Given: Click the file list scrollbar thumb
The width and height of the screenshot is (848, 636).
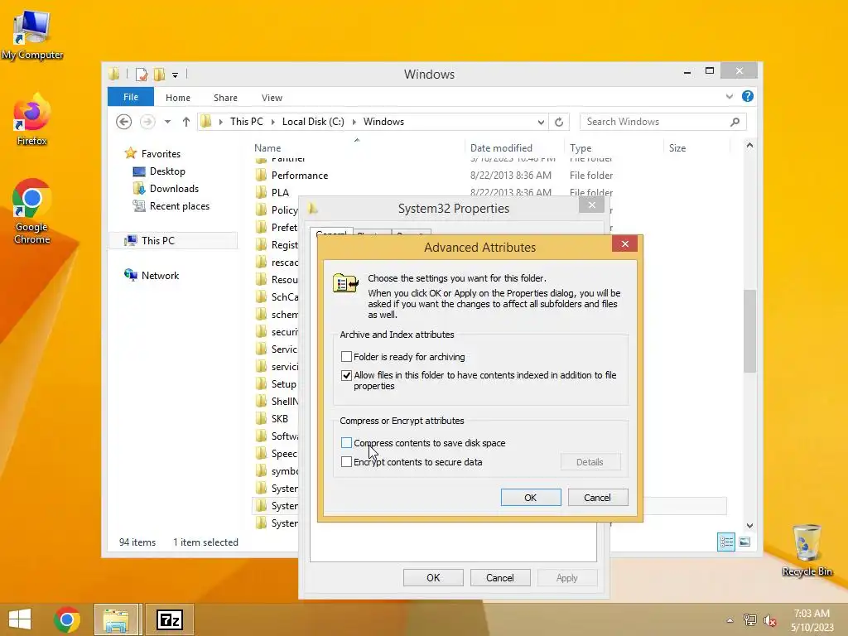Looking at the screenshot, I should click(x=749, y=331).
